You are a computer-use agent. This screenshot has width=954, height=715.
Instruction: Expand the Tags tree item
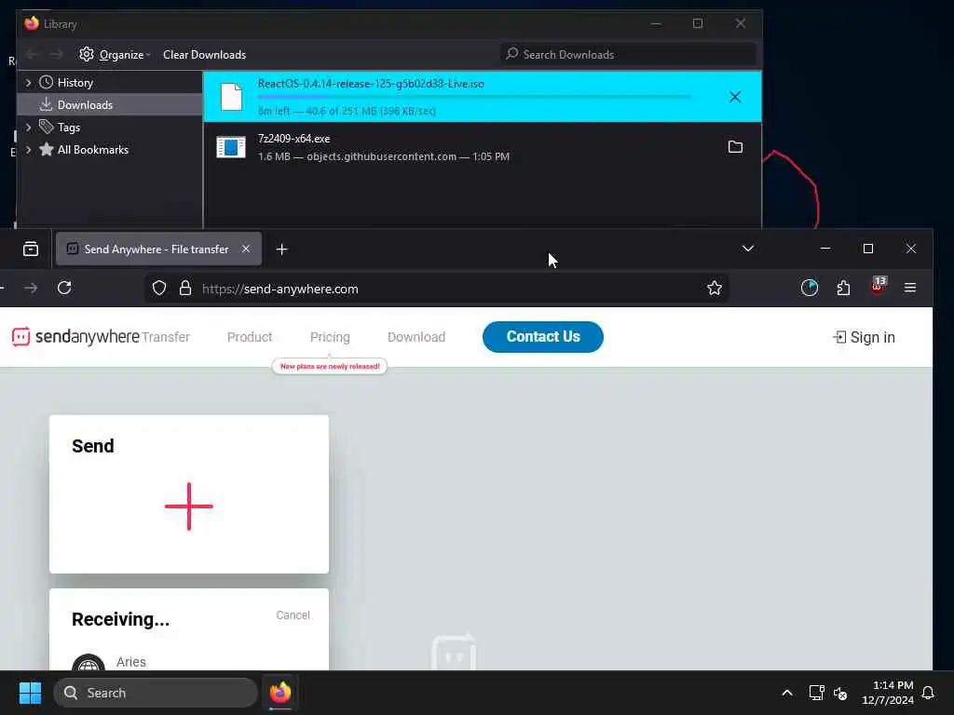[x=28, y=127]
